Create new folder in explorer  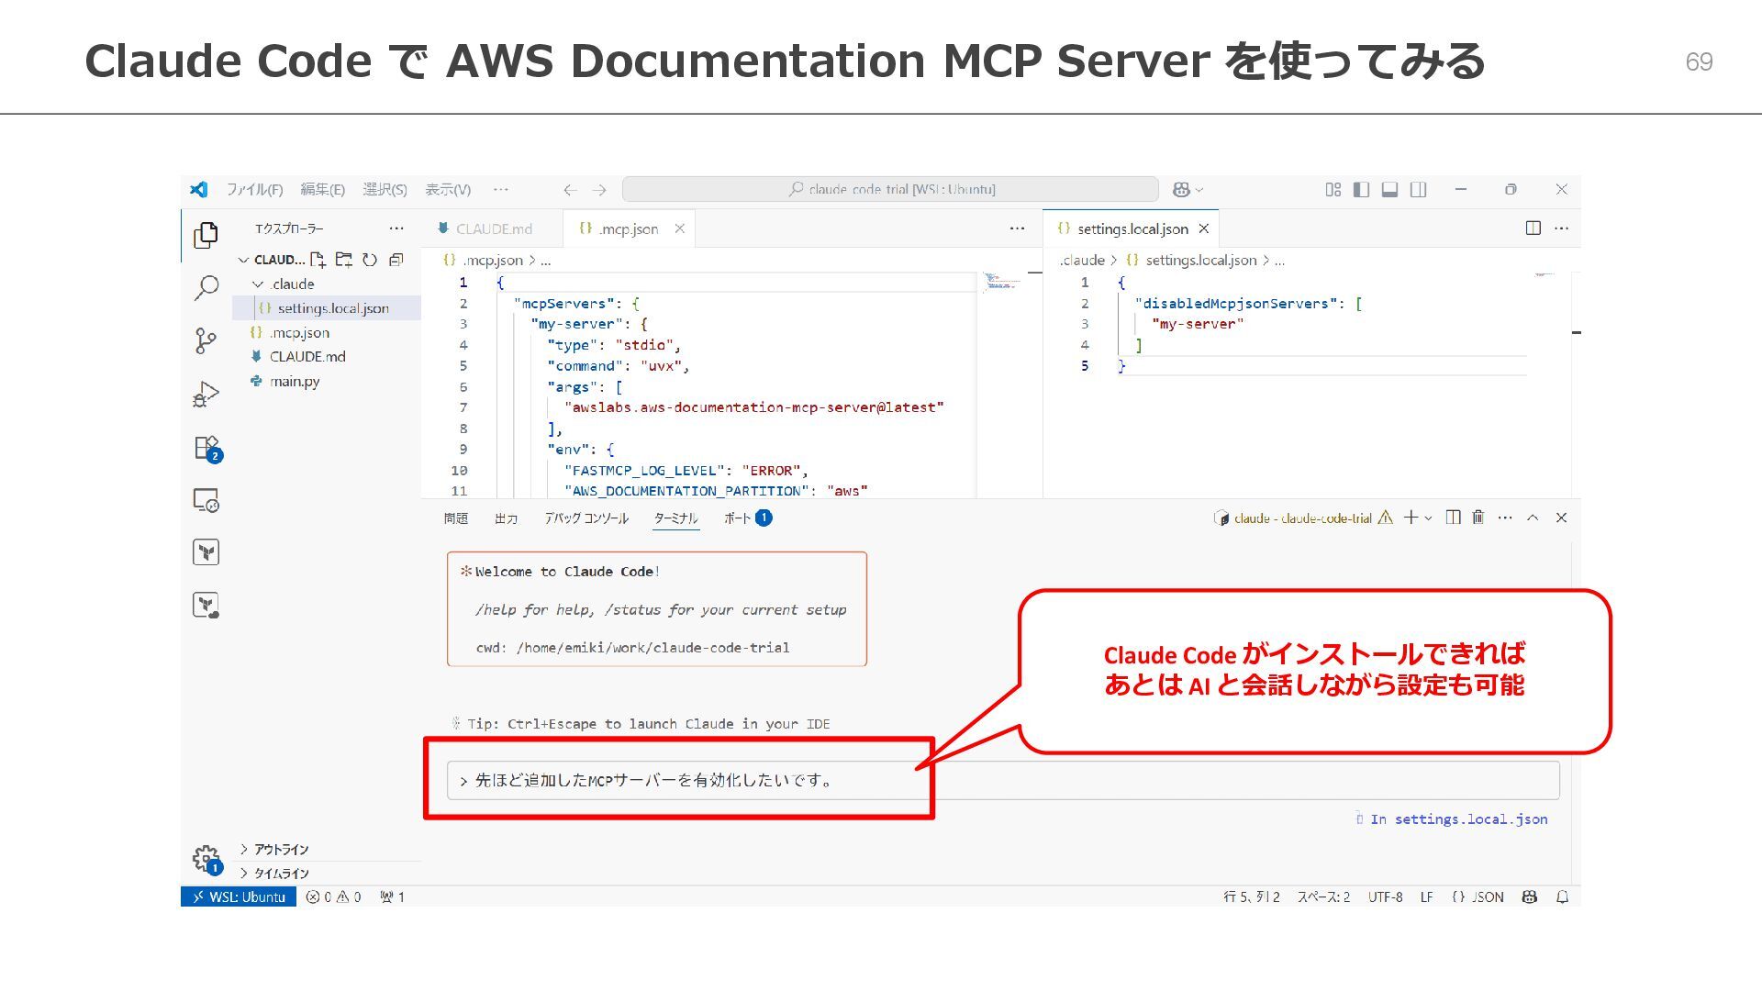click(x=344, y=260)
